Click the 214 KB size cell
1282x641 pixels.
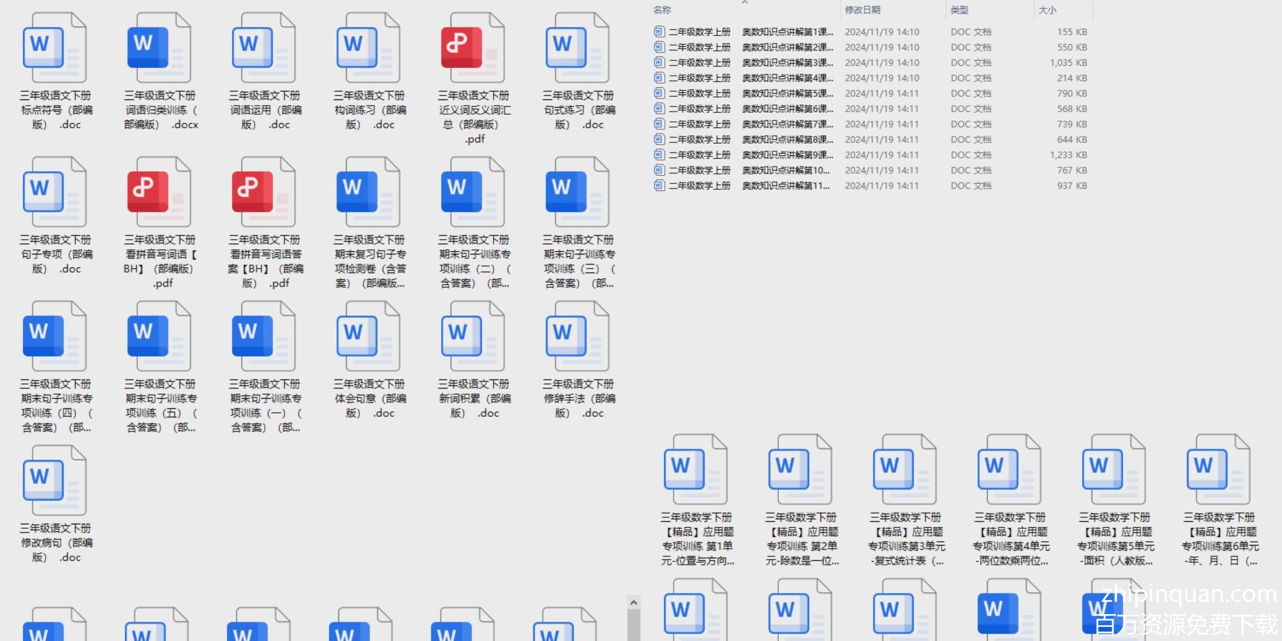tap(1072, 78)
